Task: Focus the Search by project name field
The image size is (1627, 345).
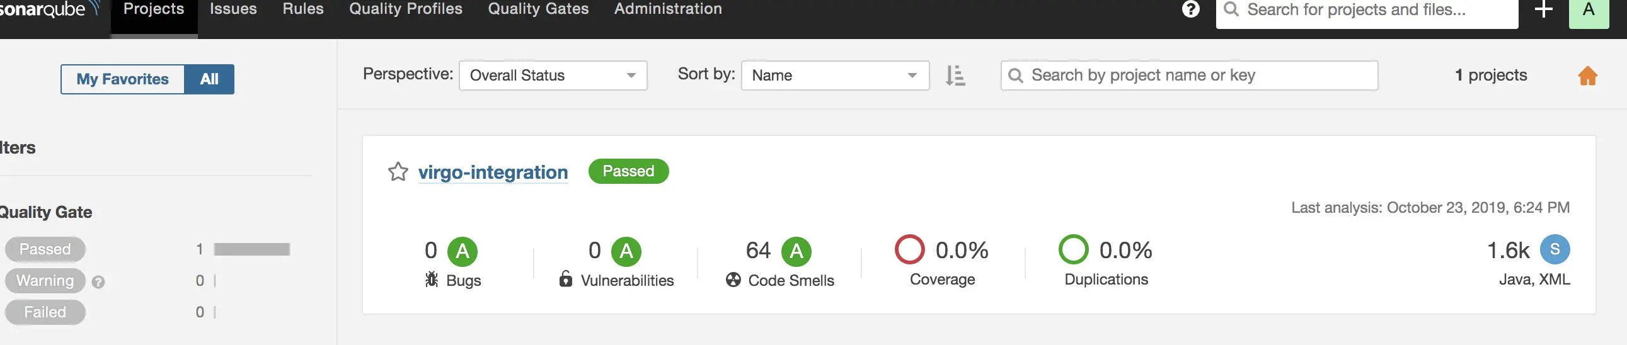Action: click(1189, 76)
